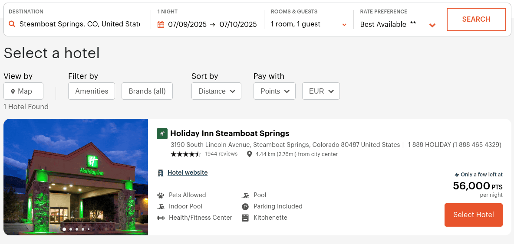The height and width of the screenshot is (244, 514).
Task: Click the check-out date 07/10/2025
Action: [x=238, y=24]
